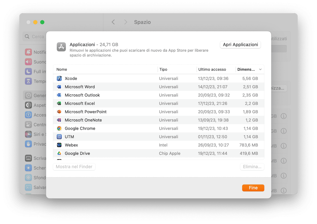Open Accessibilità icon in sidebar
The width and height of the screenshot is (317, 224).
[x=28, y=115]
